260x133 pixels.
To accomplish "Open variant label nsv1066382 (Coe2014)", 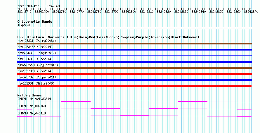I will [35, 59].
